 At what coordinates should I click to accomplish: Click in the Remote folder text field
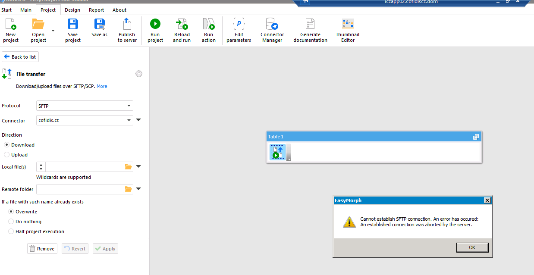80,189
